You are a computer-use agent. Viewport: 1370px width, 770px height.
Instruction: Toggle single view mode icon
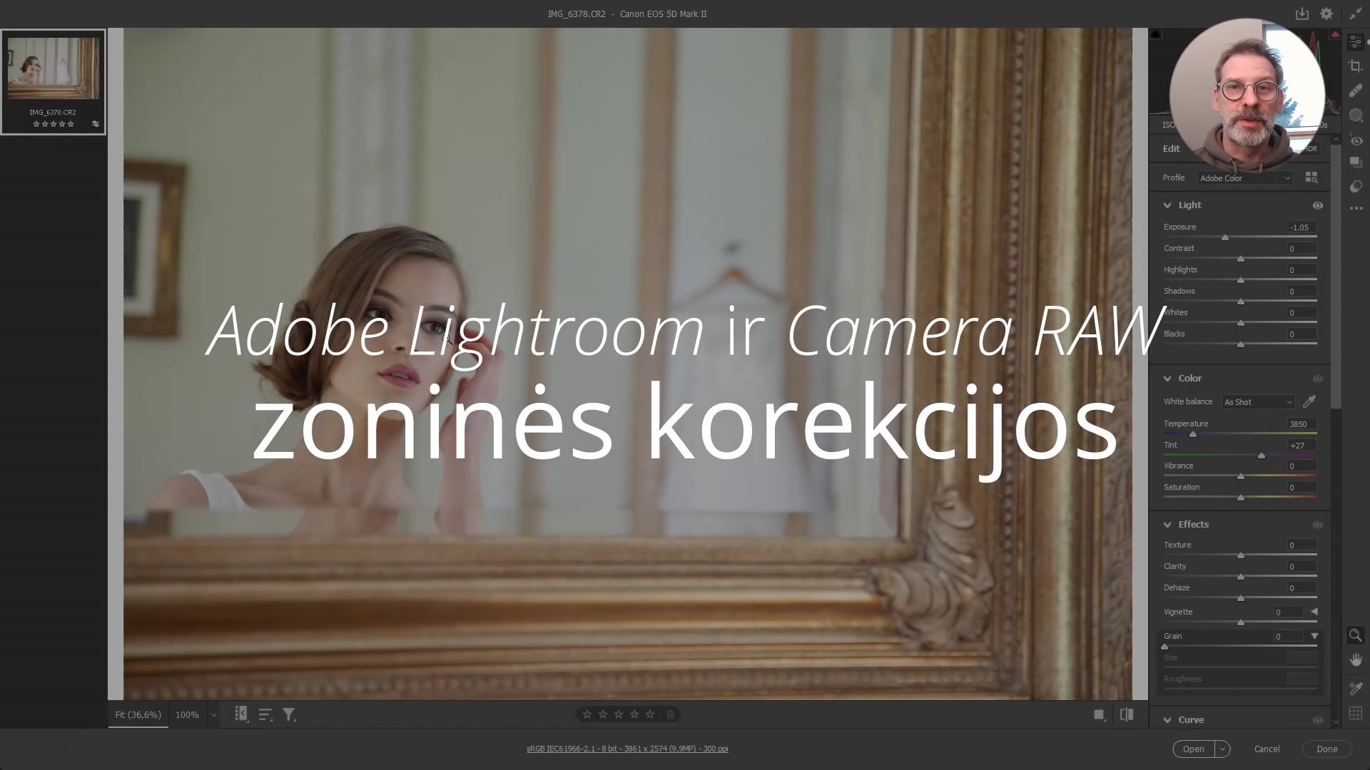click(1100, 714)
